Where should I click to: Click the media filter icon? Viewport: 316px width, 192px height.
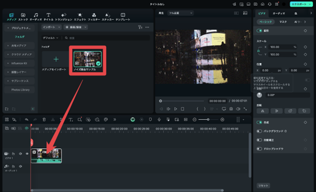click(140, 27)
